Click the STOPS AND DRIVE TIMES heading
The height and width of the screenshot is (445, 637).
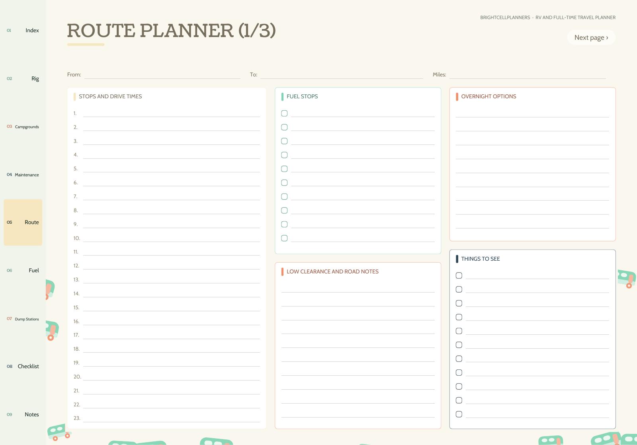pyautogui.click(x=110, y=96)
